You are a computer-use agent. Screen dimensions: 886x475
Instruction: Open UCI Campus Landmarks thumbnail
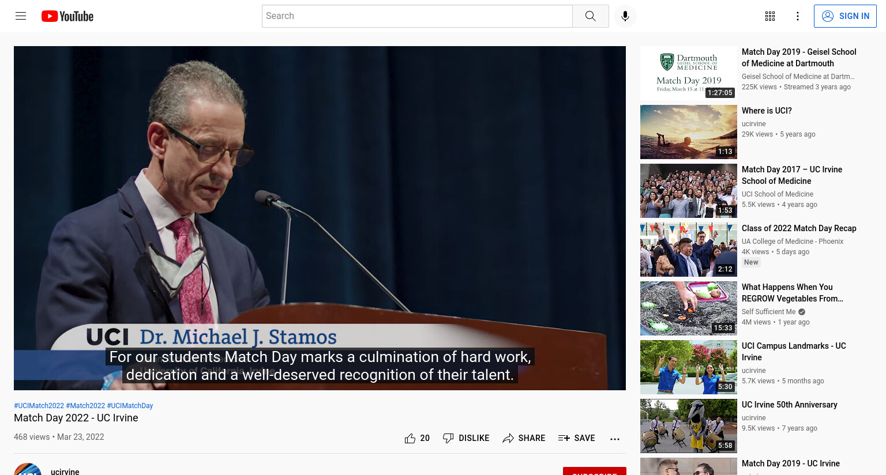point(689,367)
